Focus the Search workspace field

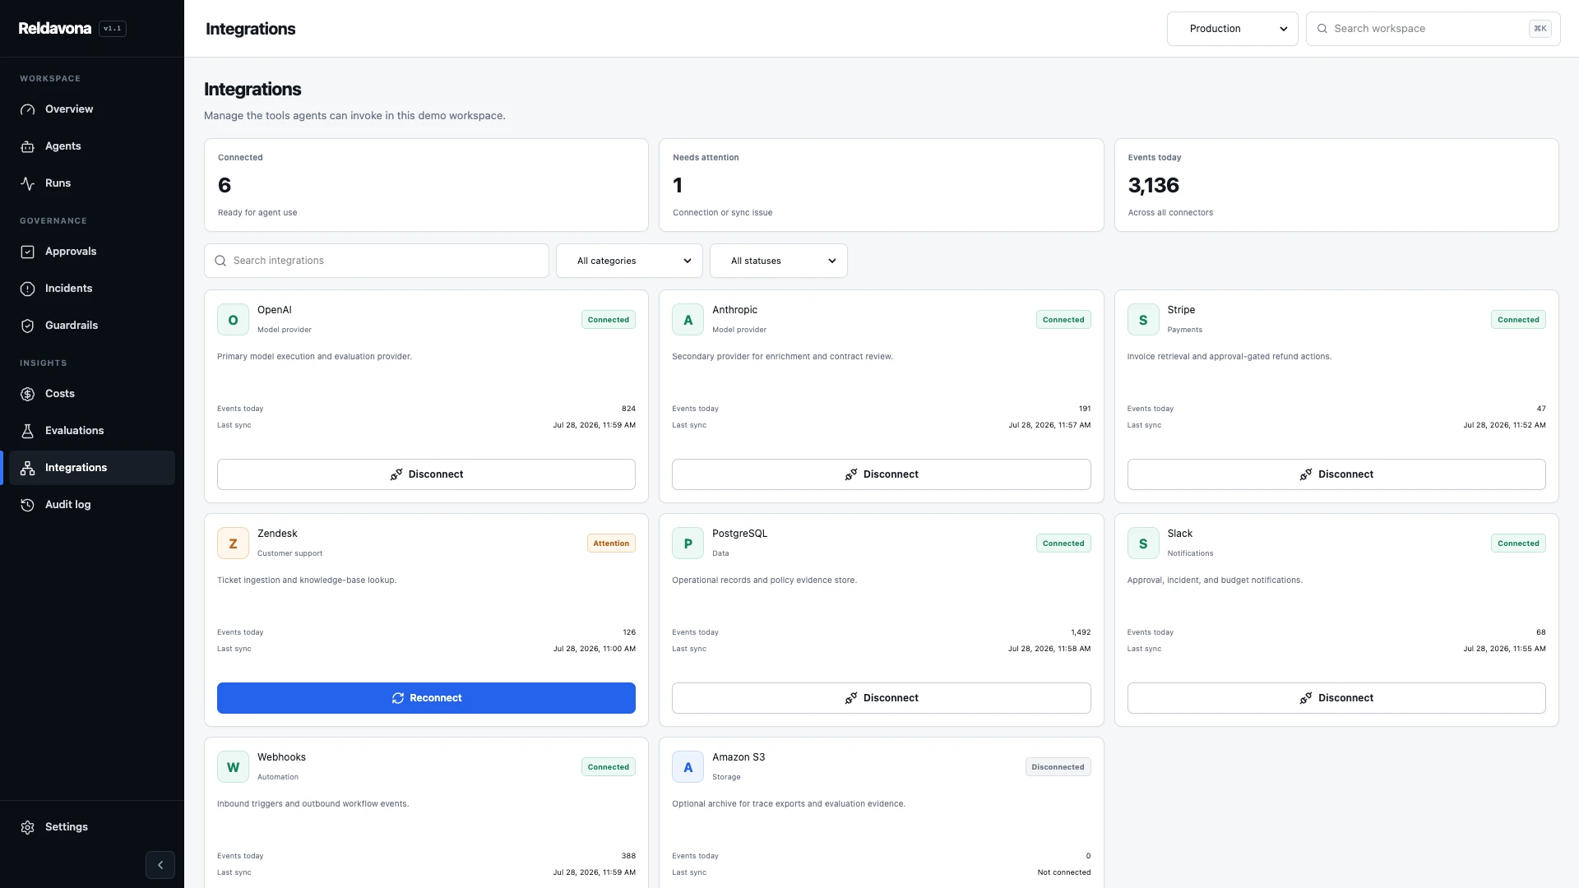click(x=1433, y=29)
